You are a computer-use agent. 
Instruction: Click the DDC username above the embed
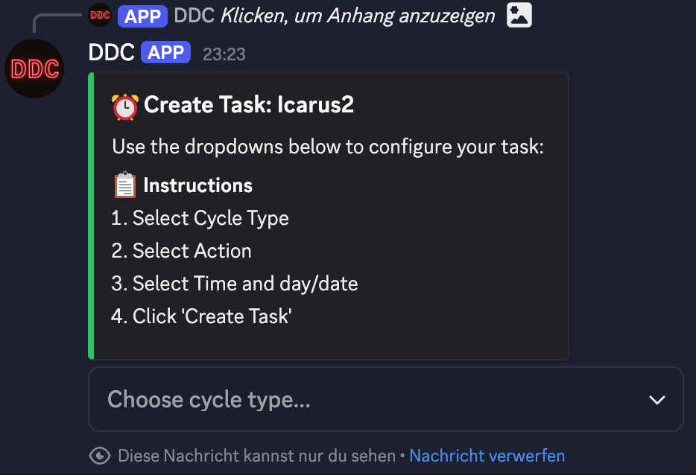click(x=113, y=52)
